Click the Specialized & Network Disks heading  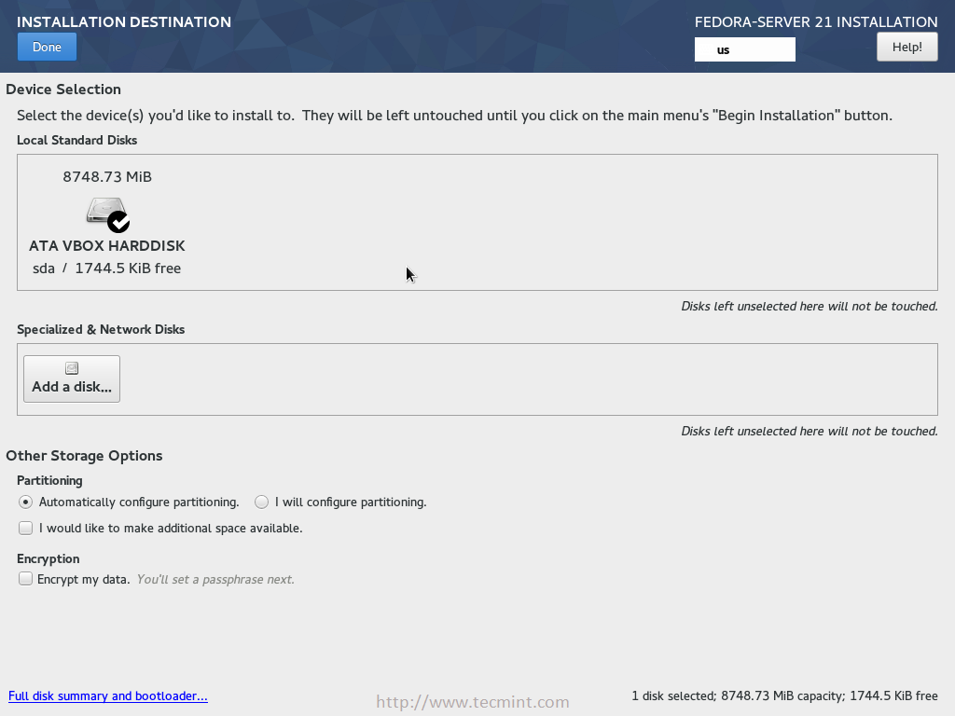(x=101, y=329)
